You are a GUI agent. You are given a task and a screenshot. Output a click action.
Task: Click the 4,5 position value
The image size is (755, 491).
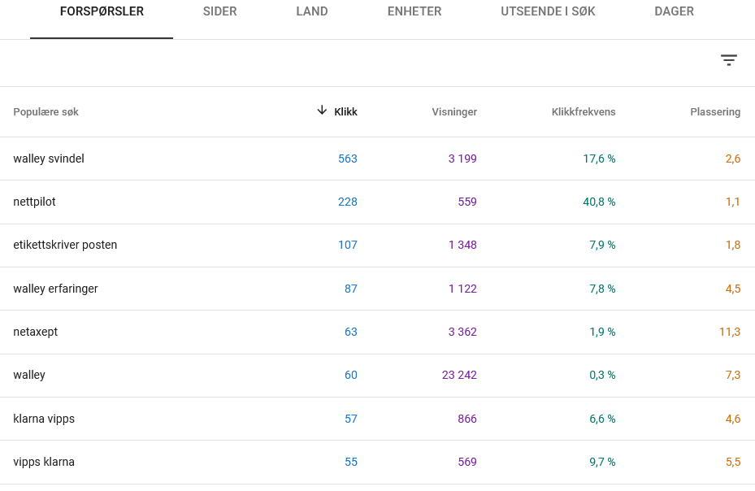(x=733, y=289)
